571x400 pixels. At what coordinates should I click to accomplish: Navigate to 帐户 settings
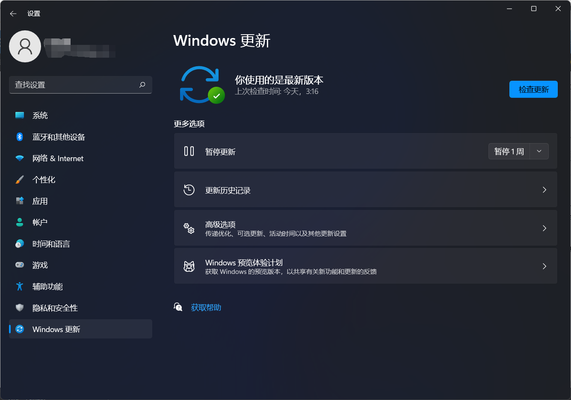80,222
